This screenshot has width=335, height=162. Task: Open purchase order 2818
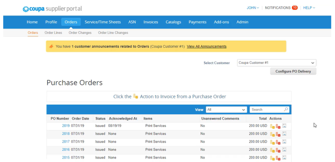[66, 134]
